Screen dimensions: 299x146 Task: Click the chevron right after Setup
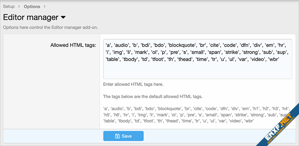point(19,6)
